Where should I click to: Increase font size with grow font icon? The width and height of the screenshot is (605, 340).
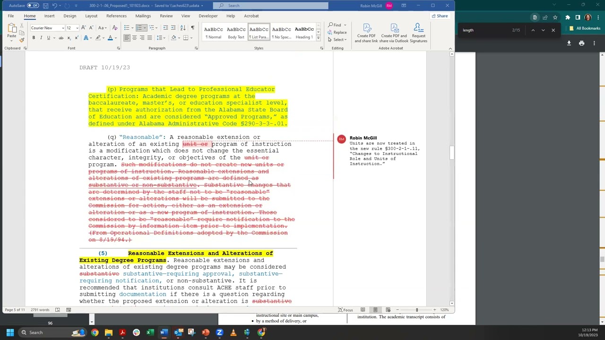(x=83, y=28)
